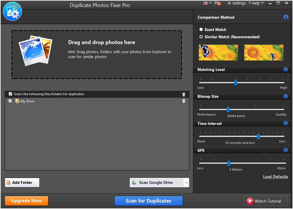Viewport: 293px width, 209px height.
Task: Select the My Drive list entry
Action: coord(97,101)
